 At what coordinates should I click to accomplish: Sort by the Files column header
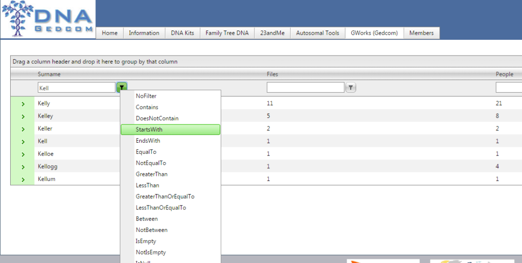tap(272, 74)
